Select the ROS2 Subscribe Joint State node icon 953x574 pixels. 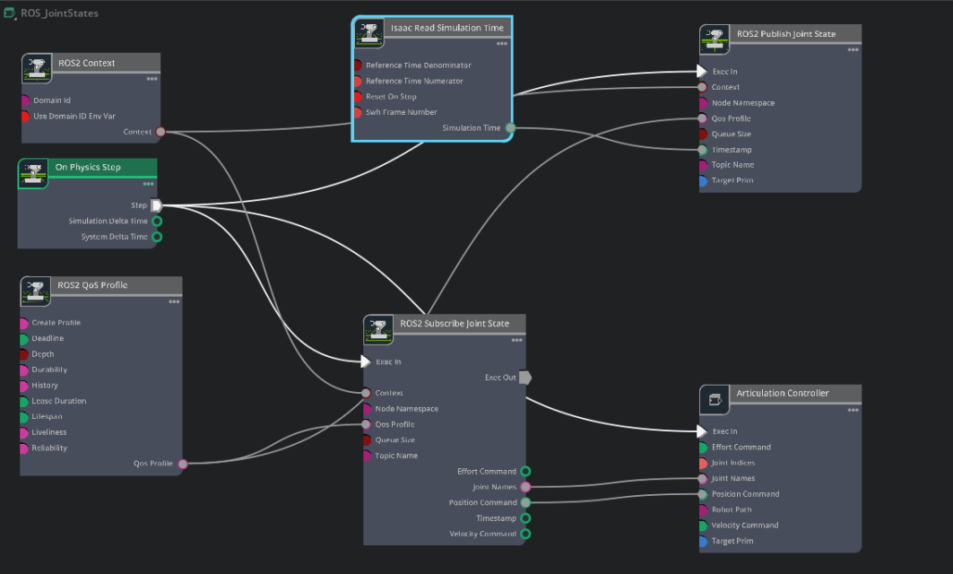378,328
